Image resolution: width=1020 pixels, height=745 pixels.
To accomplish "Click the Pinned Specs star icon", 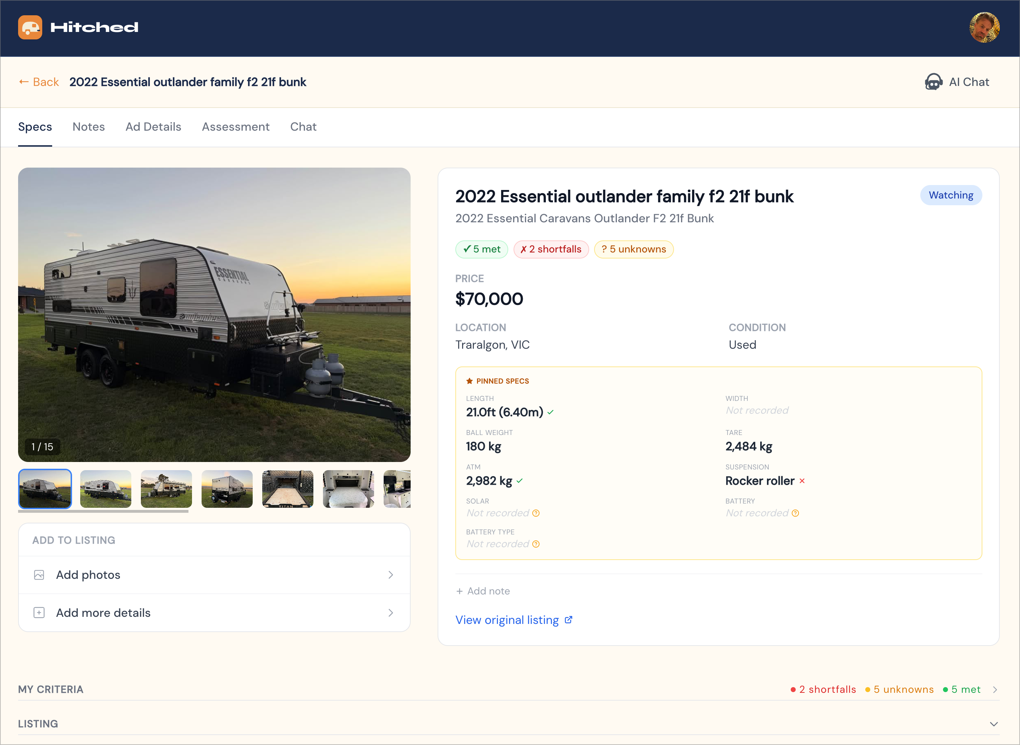I will click(470, 381).
